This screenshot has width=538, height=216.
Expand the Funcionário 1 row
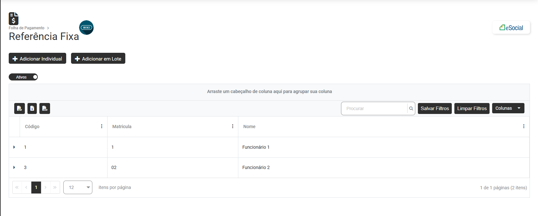coord(14,147)
